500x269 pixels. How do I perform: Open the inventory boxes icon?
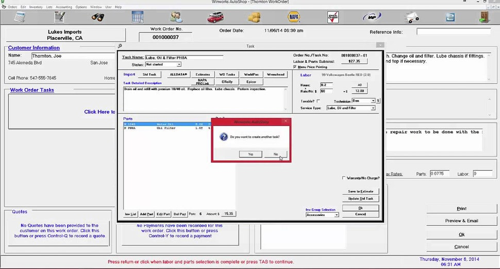(x=254, y=17)
